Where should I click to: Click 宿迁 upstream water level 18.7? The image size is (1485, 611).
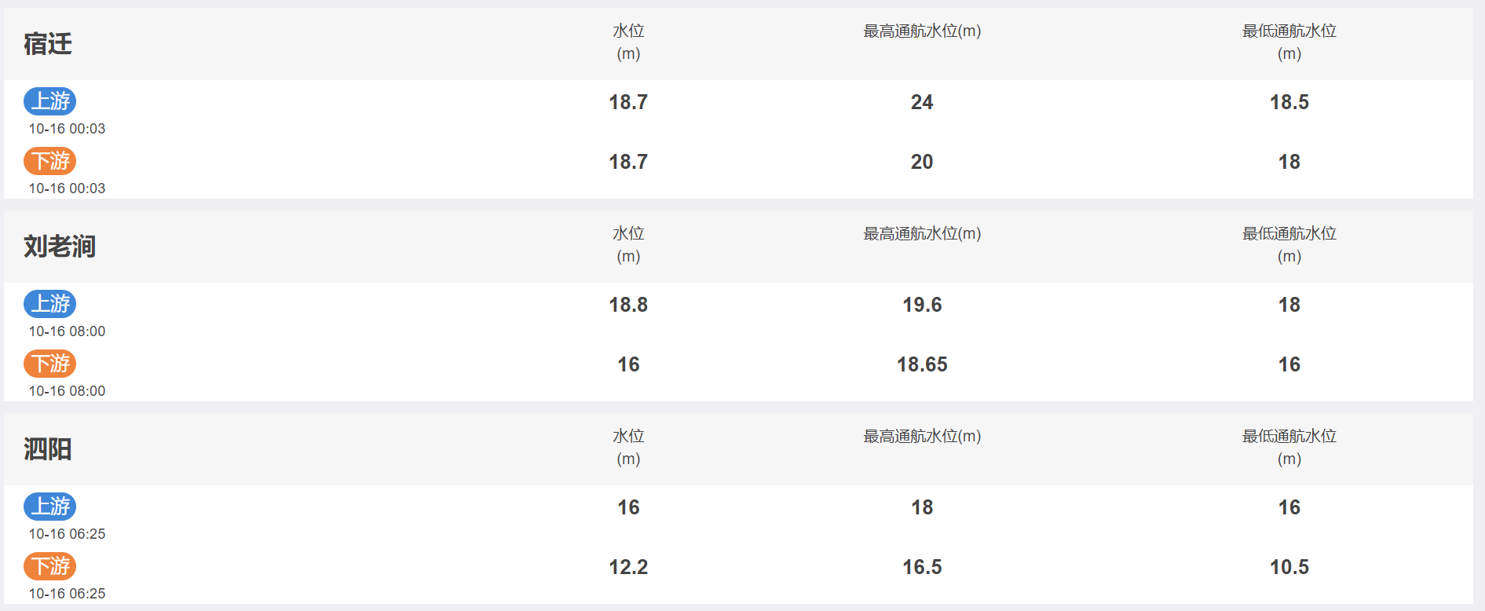point(628,102)
